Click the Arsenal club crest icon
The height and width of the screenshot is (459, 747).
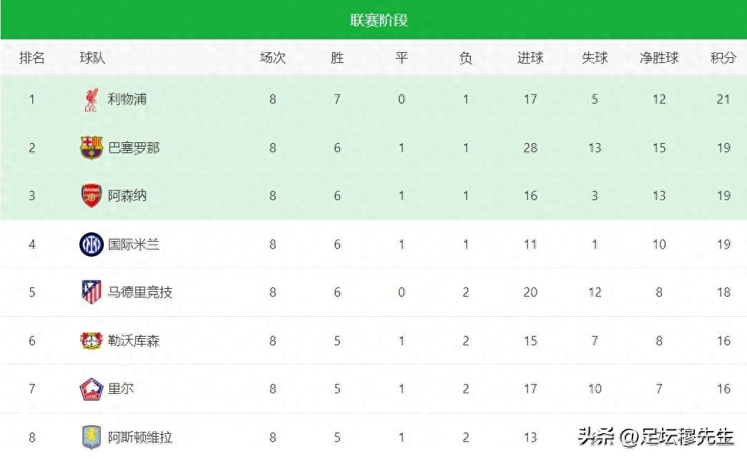pyautogui.click(x=91, y=196)
